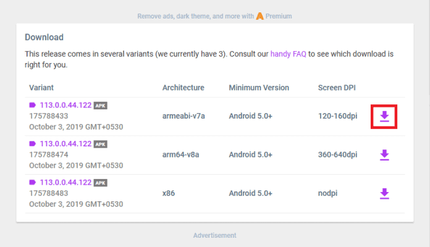Click the Architecture column header
430x247 pixels.
(183, 87)
